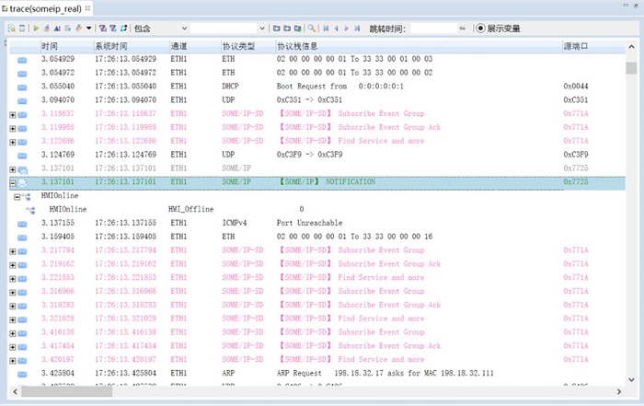644x406 pixels.
Task: Click the start trace green play icon
Action: [36, 29]
